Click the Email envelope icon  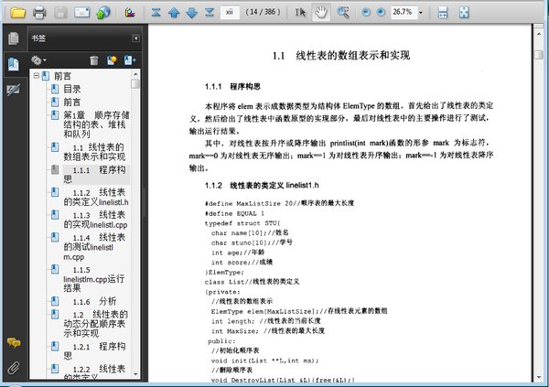coord(82,14)
